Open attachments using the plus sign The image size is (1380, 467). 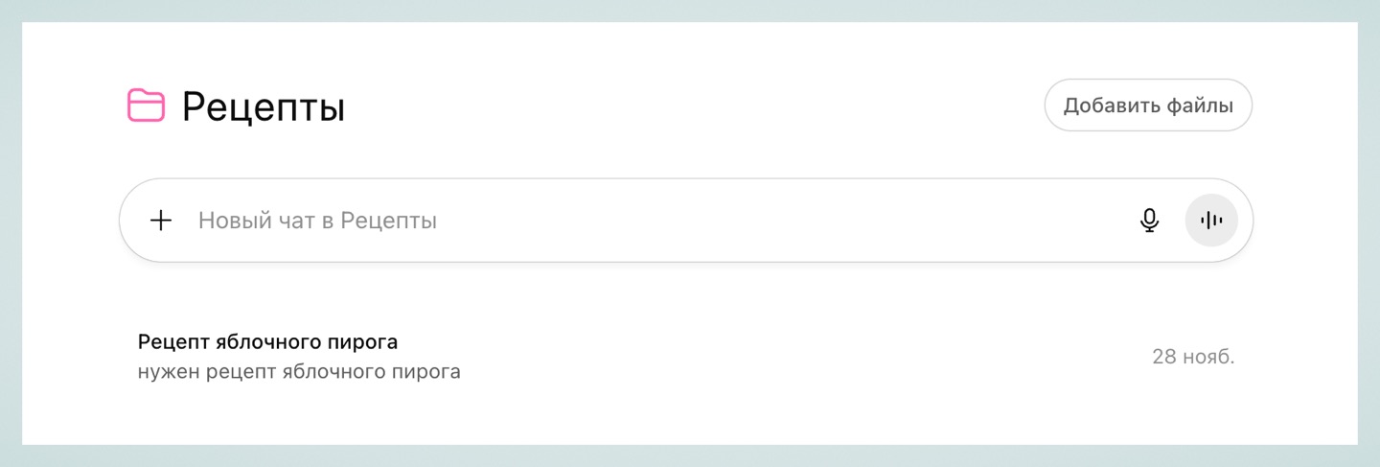pyautogui.click(x=161, y=221)
